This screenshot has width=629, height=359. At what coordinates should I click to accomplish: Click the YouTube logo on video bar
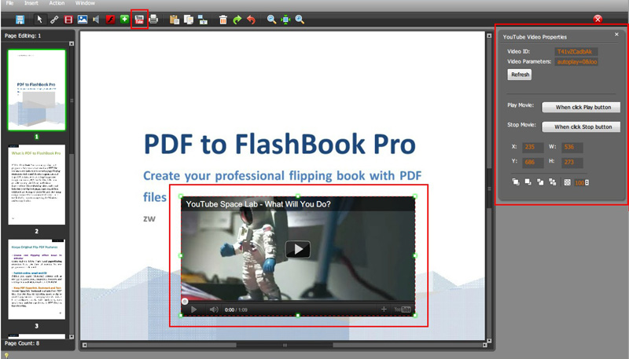pos(403,310)
